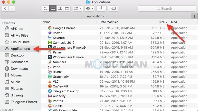
Task: Click the Keynote app icon
Action: [50, 38]
